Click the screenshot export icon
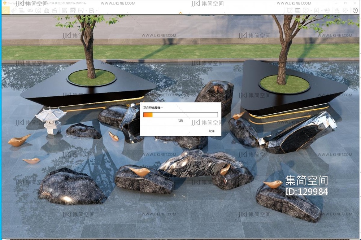The height and width of the screenshot is (240, 361). 65,10
